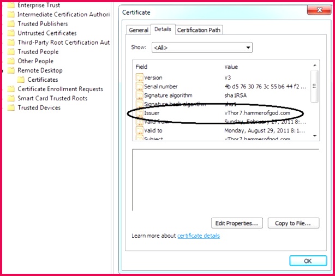This screenshot has width=335, height=276.
Task: Click the Show dropdown arrow
Action: tap(248, 47)
